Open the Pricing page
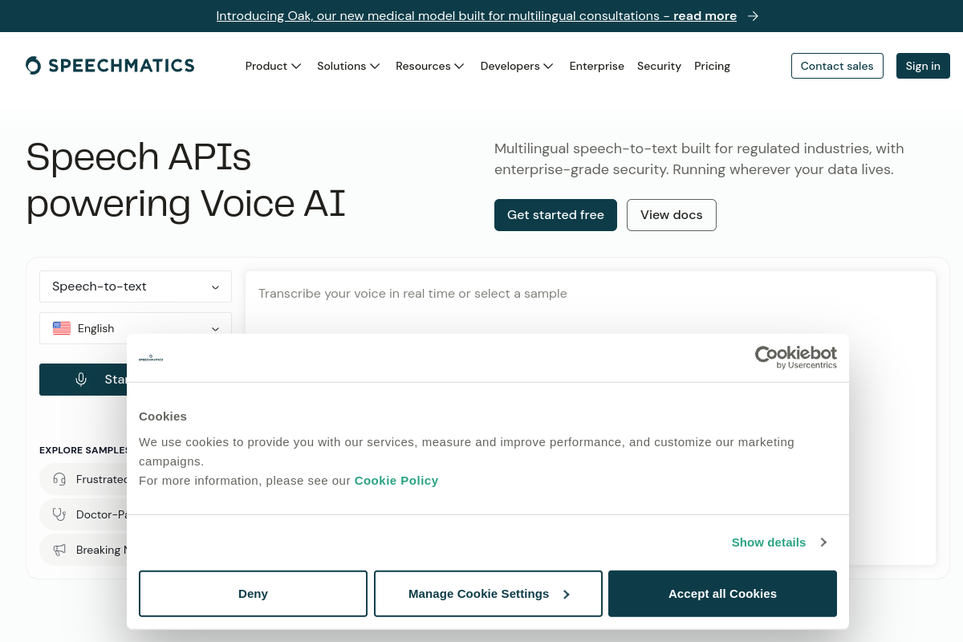The width and height of the screenshot is (963, 642). [712, 66]
